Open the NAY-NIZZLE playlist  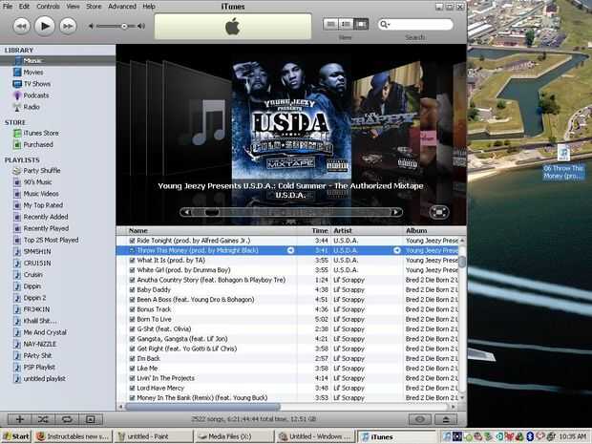click(40, 344)
